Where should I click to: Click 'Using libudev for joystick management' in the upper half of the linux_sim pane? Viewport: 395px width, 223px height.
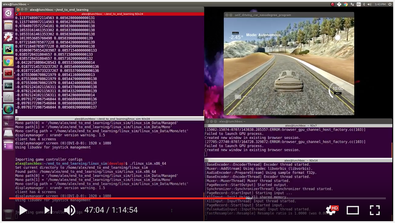point(53,147)
